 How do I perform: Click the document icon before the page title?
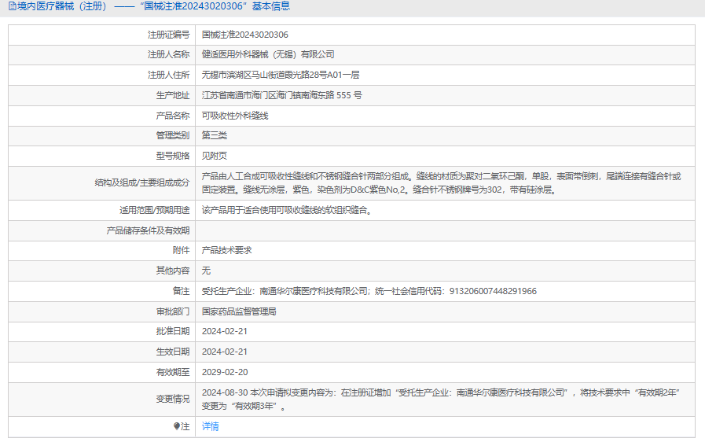pos(11,7)
